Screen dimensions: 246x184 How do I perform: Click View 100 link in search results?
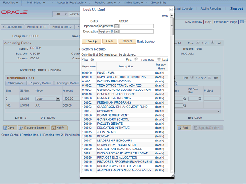(x=88, y=60)
